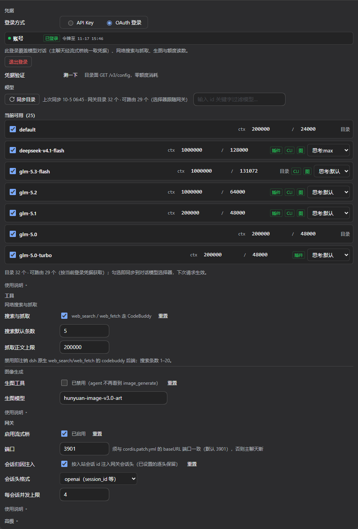Click the green 已登录 status badge
Viewport: 358px width, 529px height.
(x=52, y=38)
